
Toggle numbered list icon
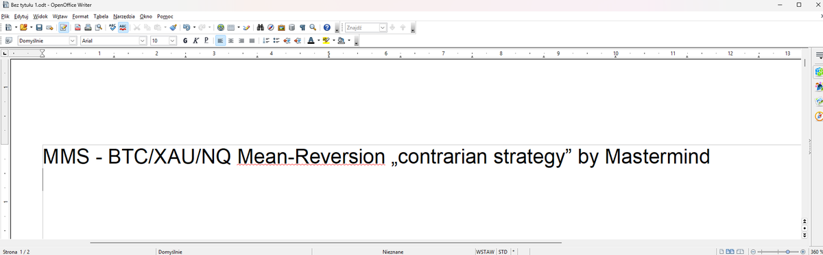(266, 40)
